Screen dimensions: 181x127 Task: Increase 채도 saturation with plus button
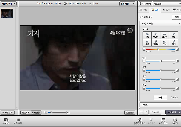177,88
